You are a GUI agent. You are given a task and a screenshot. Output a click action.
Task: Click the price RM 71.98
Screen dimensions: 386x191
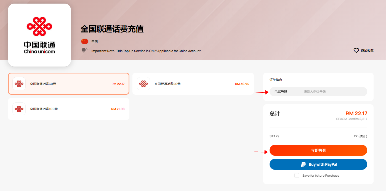tap(118, 109)
